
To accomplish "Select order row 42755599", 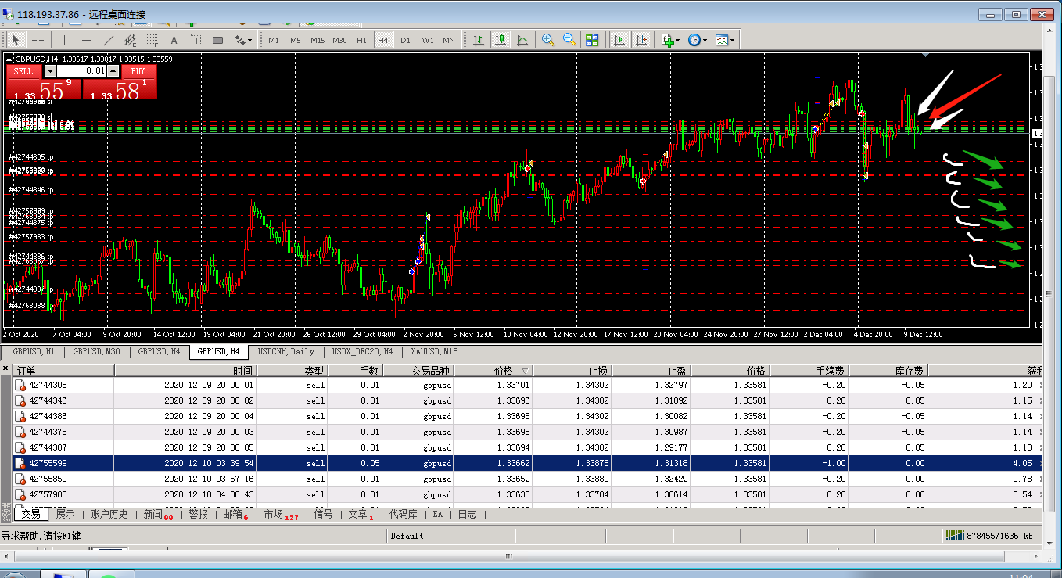I will coord(528,463).
